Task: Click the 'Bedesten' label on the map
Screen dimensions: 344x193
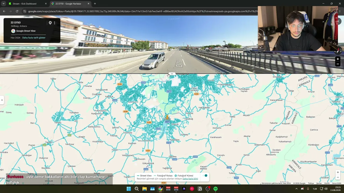Action: (x=311, y=117)
